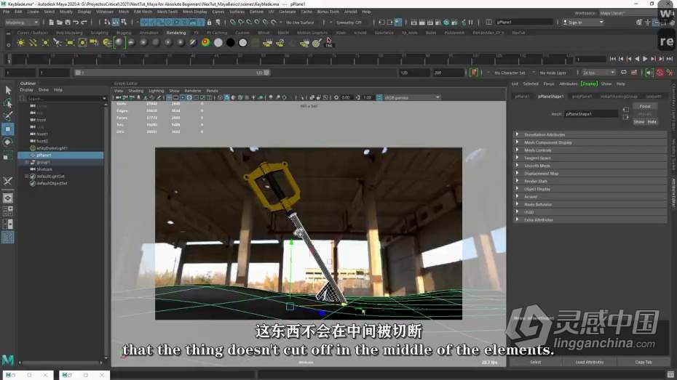The width and height of the screenshot is (677, 380).
Task: Switch to the Sculpting shelf tab
Action: click(99, 33)
